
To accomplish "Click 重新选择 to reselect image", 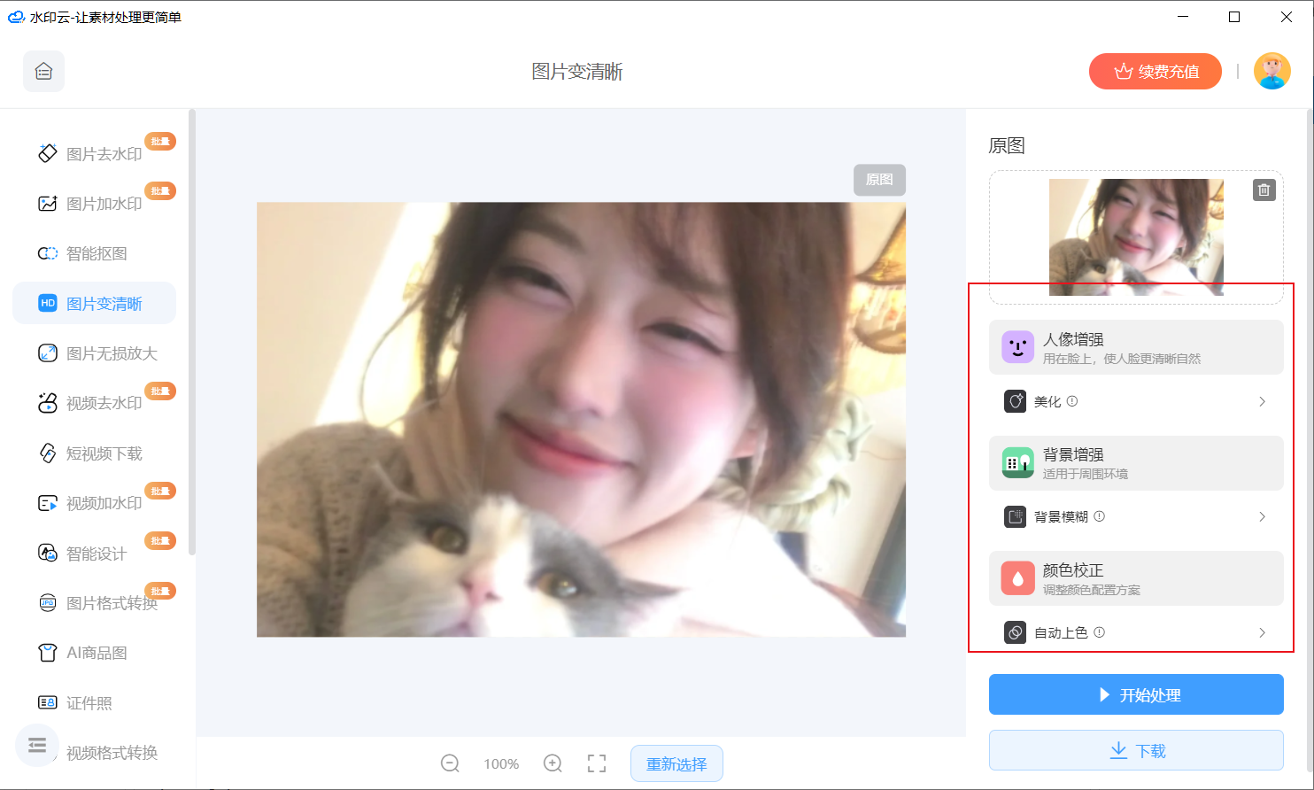I will coord(676,763).
